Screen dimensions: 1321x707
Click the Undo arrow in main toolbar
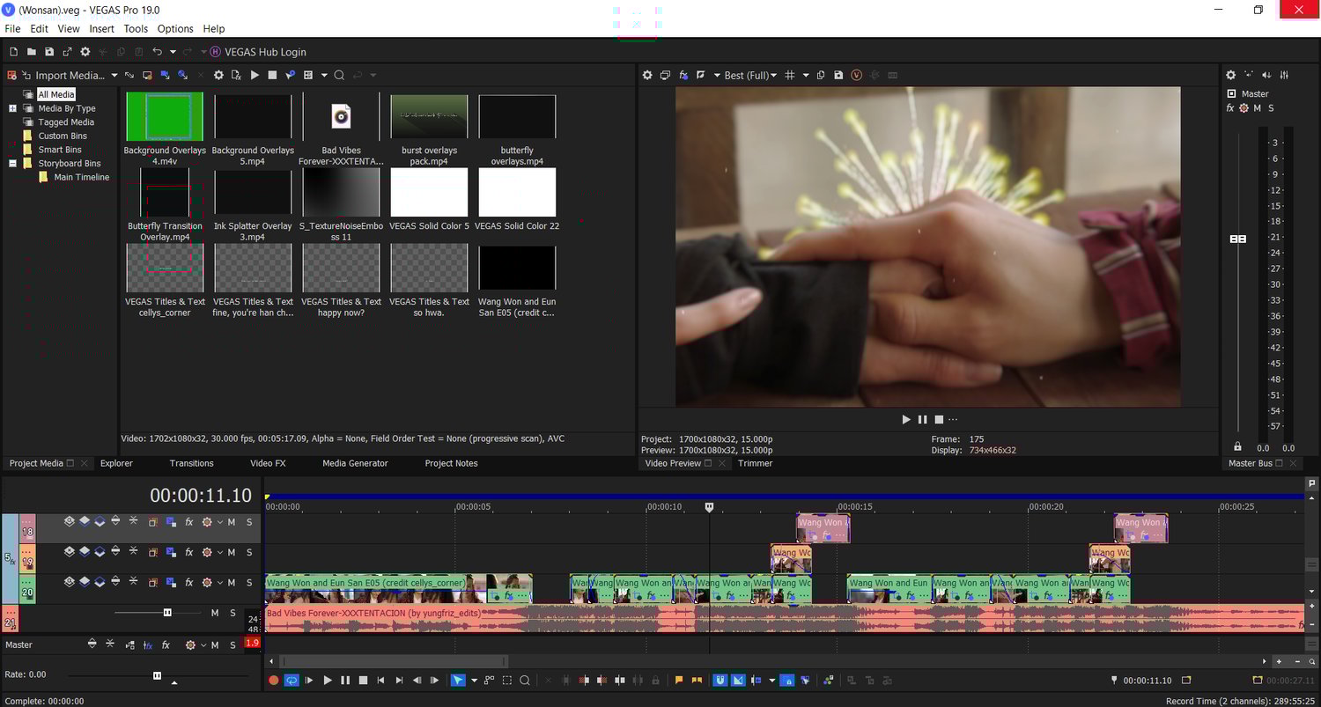(x=157, y=52)
